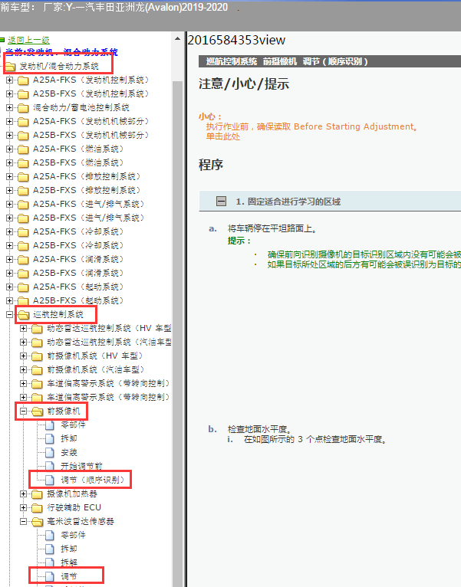Expand 混合动力/蓄电池控制系统 node
461x587 pixels.
(x=10, y=108)
